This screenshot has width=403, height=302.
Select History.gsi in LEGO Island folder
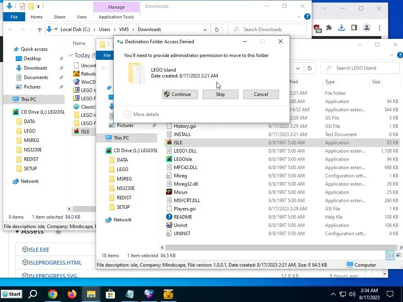pyautogui.click(x=185, y=126)
